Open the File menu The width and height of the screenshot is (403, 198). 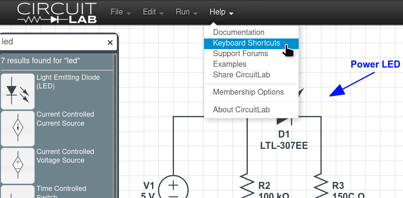click(x=121, y=12)
